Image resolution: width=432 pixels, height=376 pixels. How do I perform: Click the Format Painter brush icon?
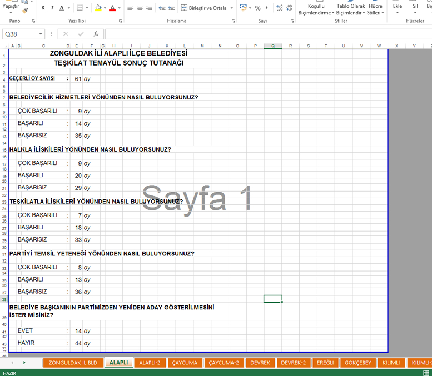point(25,11)
